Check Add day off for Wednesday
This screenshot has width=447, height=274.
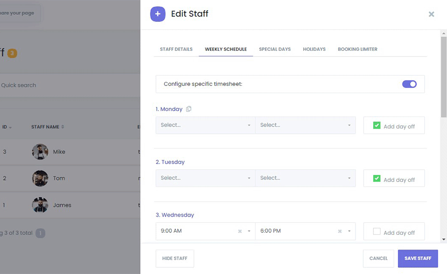coord(377,231)
